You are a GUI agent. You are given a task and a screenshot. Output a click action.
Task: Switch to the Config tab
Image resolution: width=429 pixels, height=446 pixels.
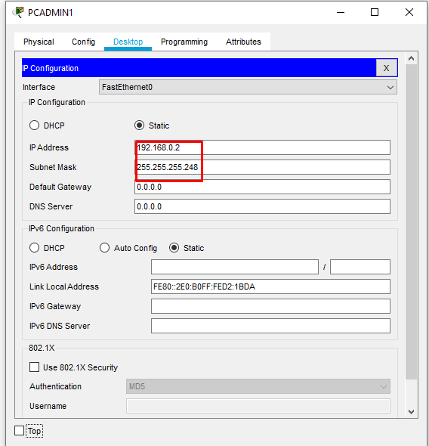point(83,42)
